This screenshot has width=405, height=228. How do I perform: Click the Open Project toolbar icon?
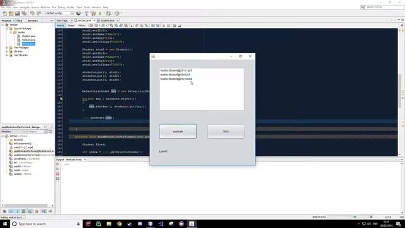click(17, 13)
